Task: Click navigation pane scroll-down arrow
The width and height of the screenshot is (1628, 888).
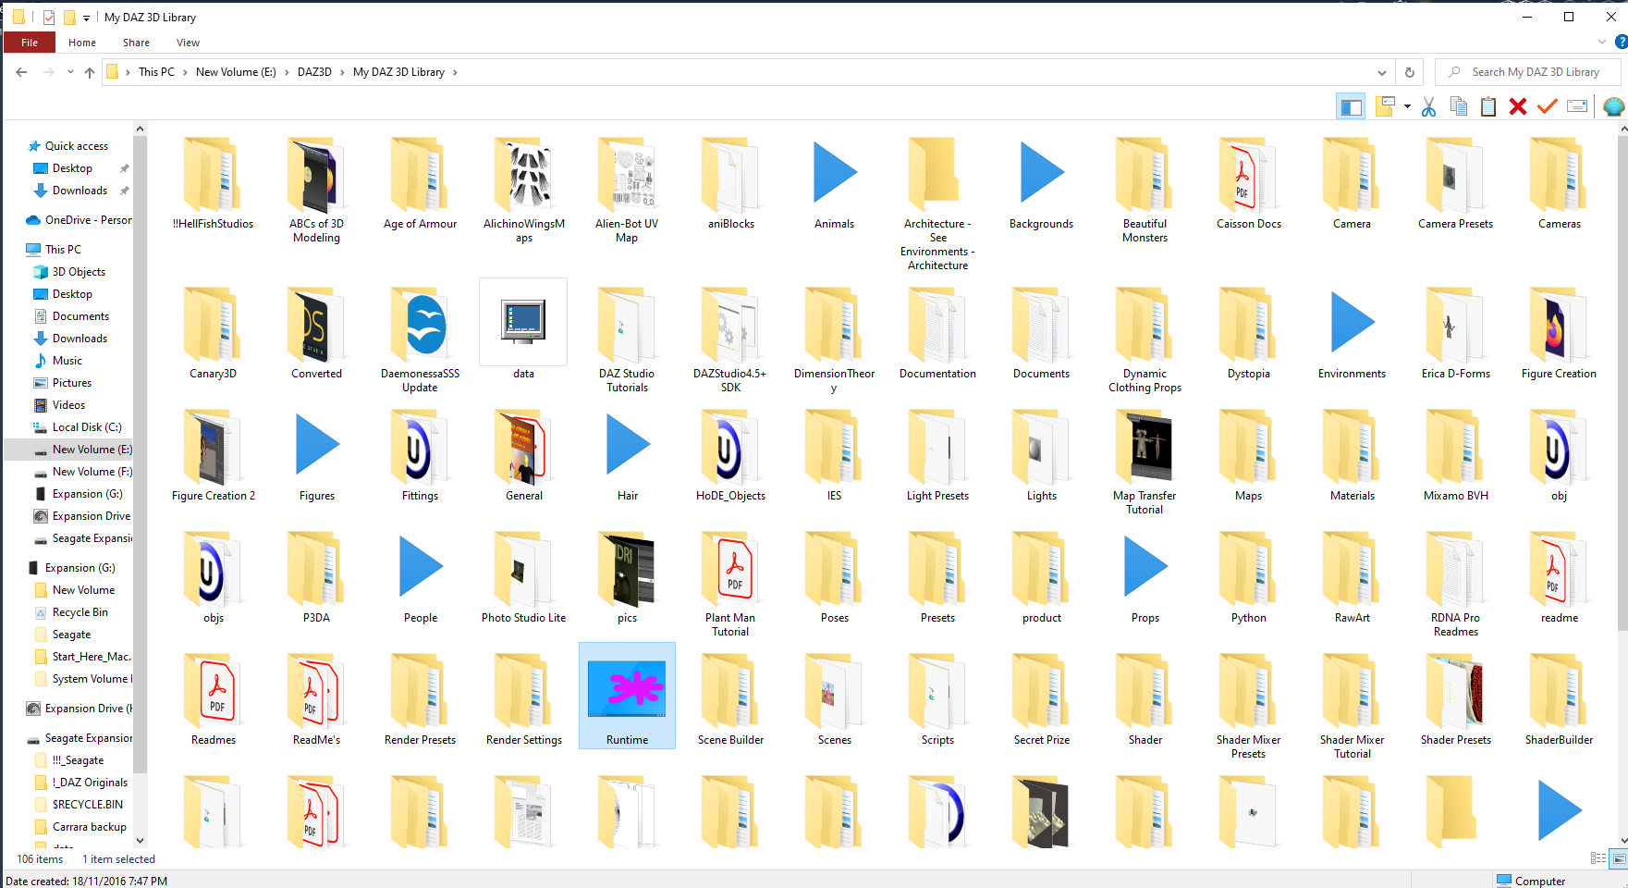Action: click(x=141, y=840)
